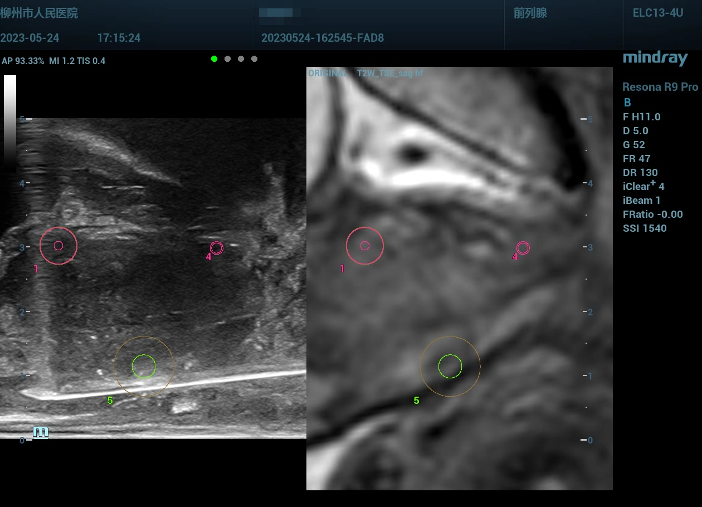Image resolution: width=702 pixels, height=507 pixels.
Task: Click green target circle 5 on MRI image
Action: pos(450,366)
